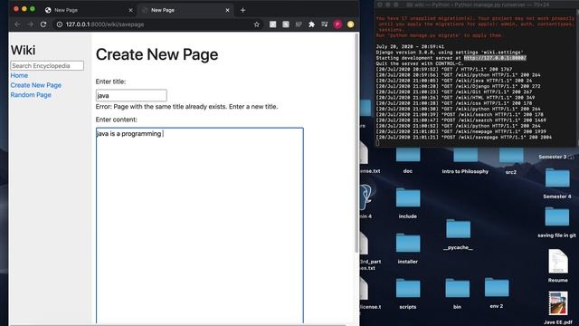
Task: Click the Wiki heading in sidebar
Action: point(24,50)
